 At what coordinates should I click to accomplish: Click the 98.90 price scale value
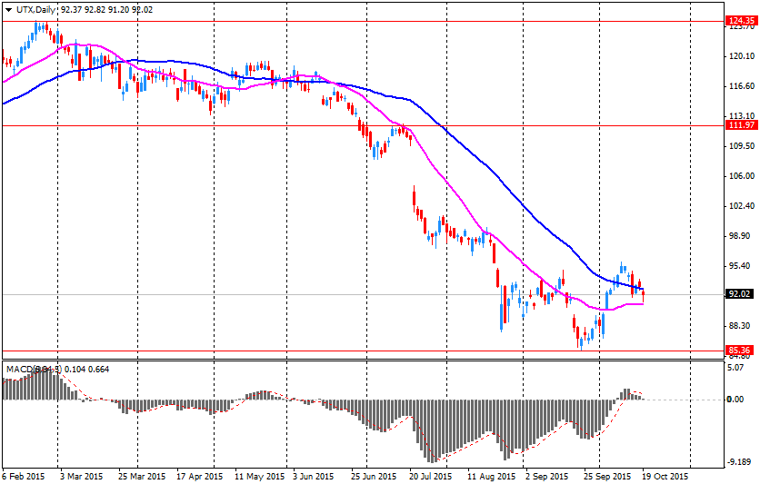[740, 236]
